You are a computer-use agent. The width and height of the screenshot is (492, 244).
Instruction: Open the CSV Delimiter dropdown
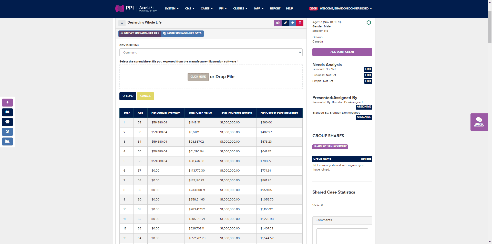(x=211, y=52)
